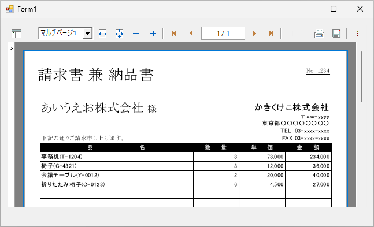Click the 椅子(C-4321) item cell
Screen dimensions: 374x227
[117, 166]
